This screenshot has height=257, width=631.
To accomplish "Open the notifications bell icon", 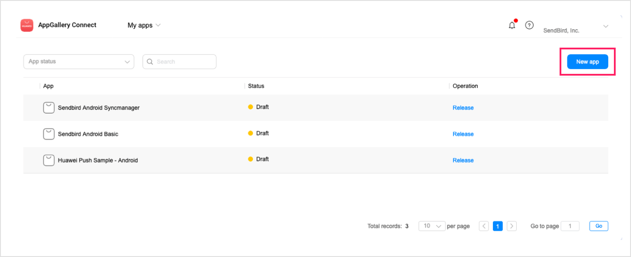I will point(512,25).
